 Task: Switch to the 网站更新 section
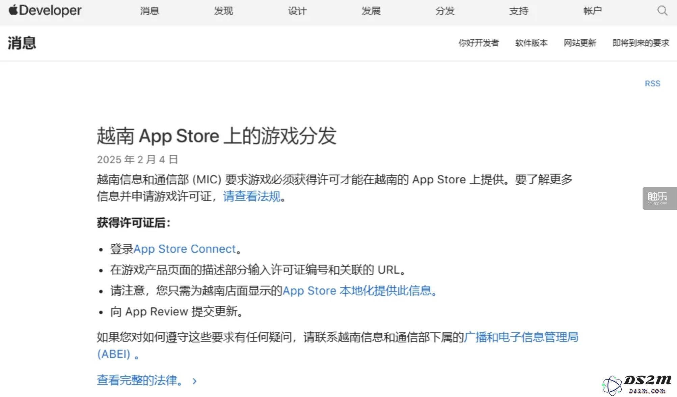click(580, 43)
